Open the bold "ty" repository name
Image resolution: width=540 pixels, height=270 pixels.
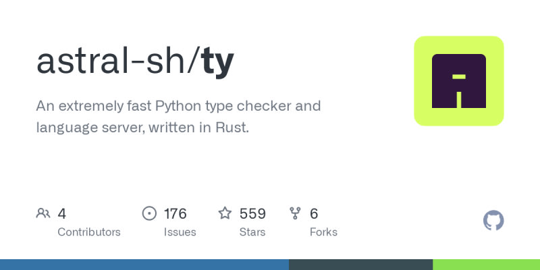(217, 62)
